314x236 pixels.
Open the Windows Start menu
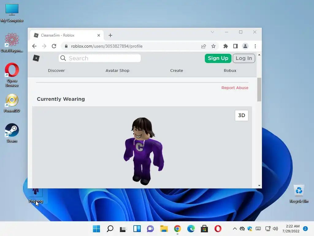pos(96,229)
